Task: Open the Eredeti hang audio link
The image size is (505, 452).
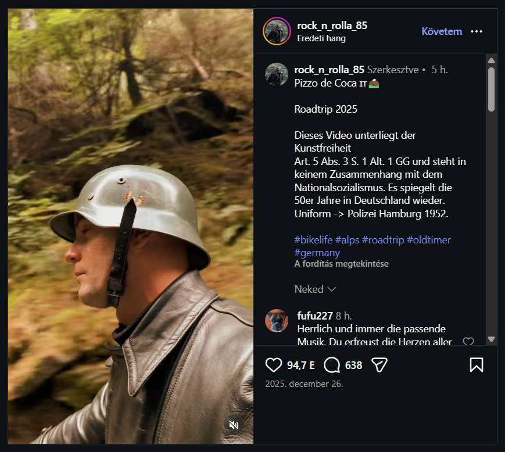Action: [x=321, y=38]
